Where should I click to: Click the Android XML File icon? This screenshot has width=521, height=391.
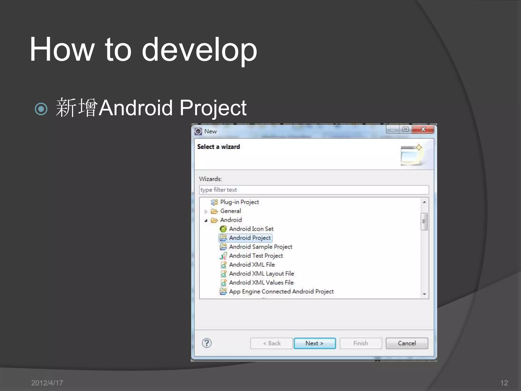coord(223,265)
